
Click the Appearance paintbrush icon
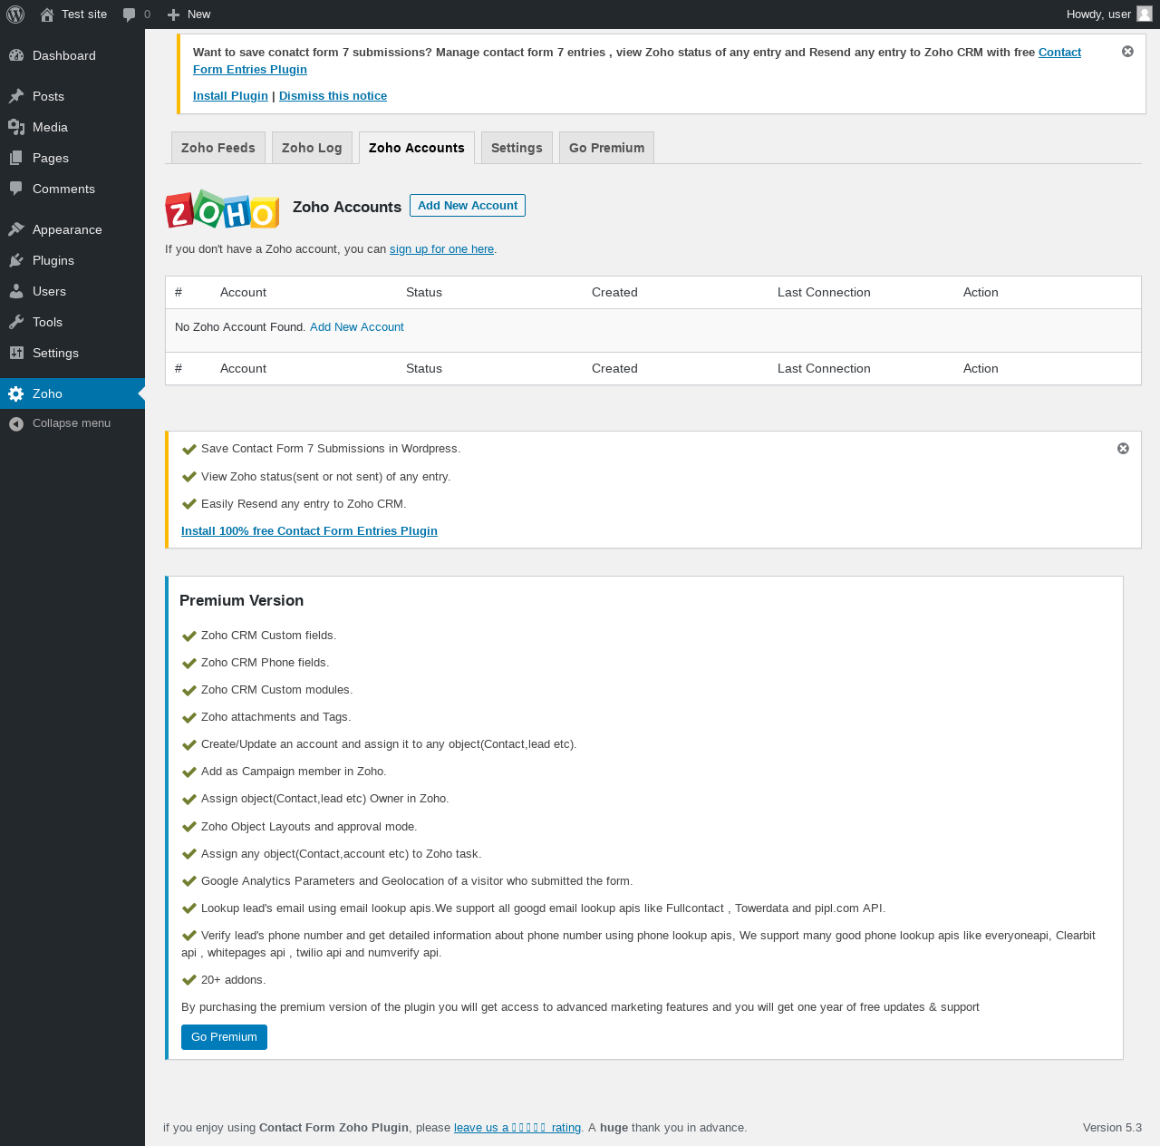pos(16,229)
